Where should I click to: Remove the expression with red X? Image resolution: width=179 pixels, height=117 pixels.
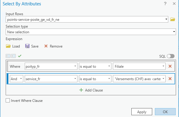[x=53, y=46]
